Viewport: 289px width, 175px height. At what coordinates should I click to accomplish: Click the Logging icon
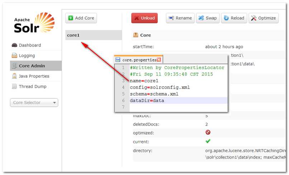point(14,55)
